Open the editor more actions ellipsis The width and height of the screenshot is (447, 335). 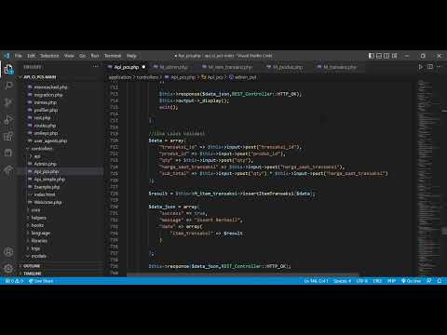click(x=439, y=67)
